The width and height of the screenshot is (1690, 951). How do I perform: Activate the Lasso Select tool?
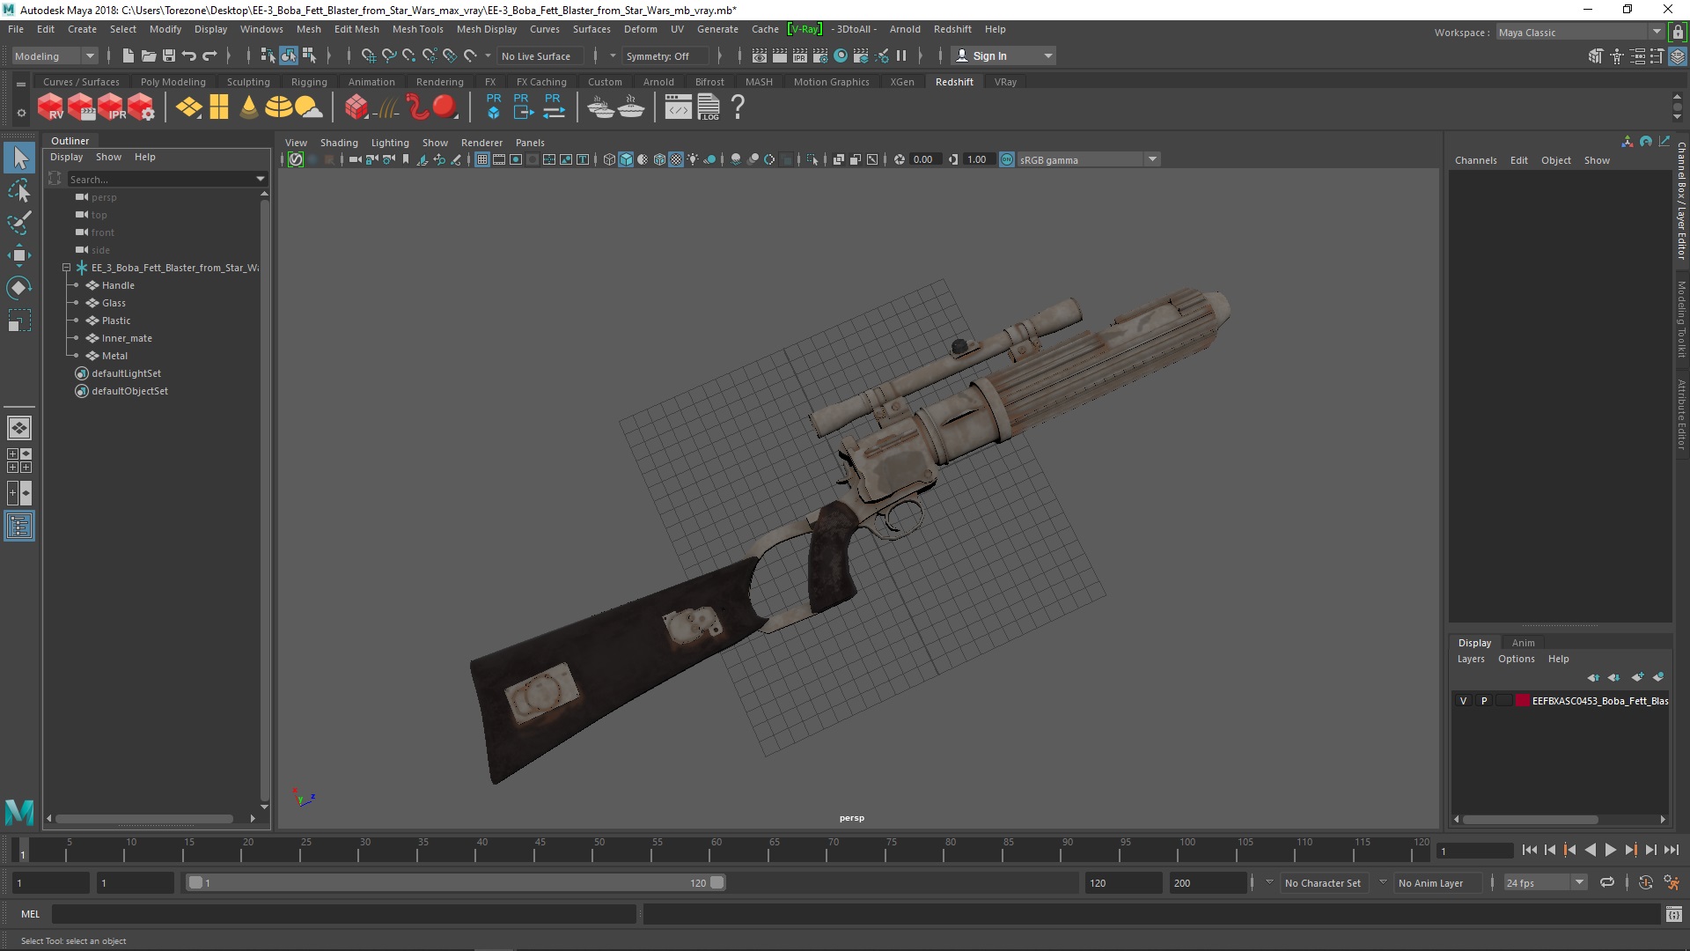click(19, 190)
